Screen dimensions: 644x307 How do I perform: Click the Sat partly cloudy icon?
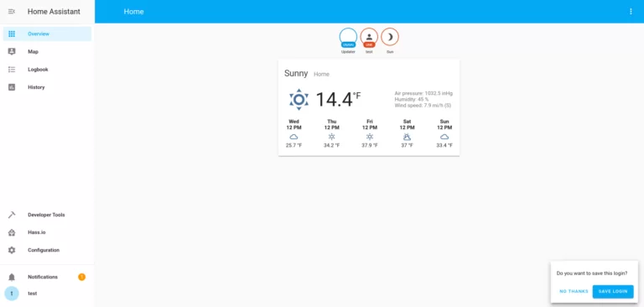pyautogui.click(x=407, y=137)
